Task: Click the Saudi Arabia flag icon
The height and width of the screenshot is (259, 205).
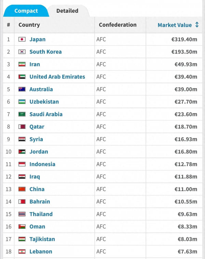Action: 22,114
